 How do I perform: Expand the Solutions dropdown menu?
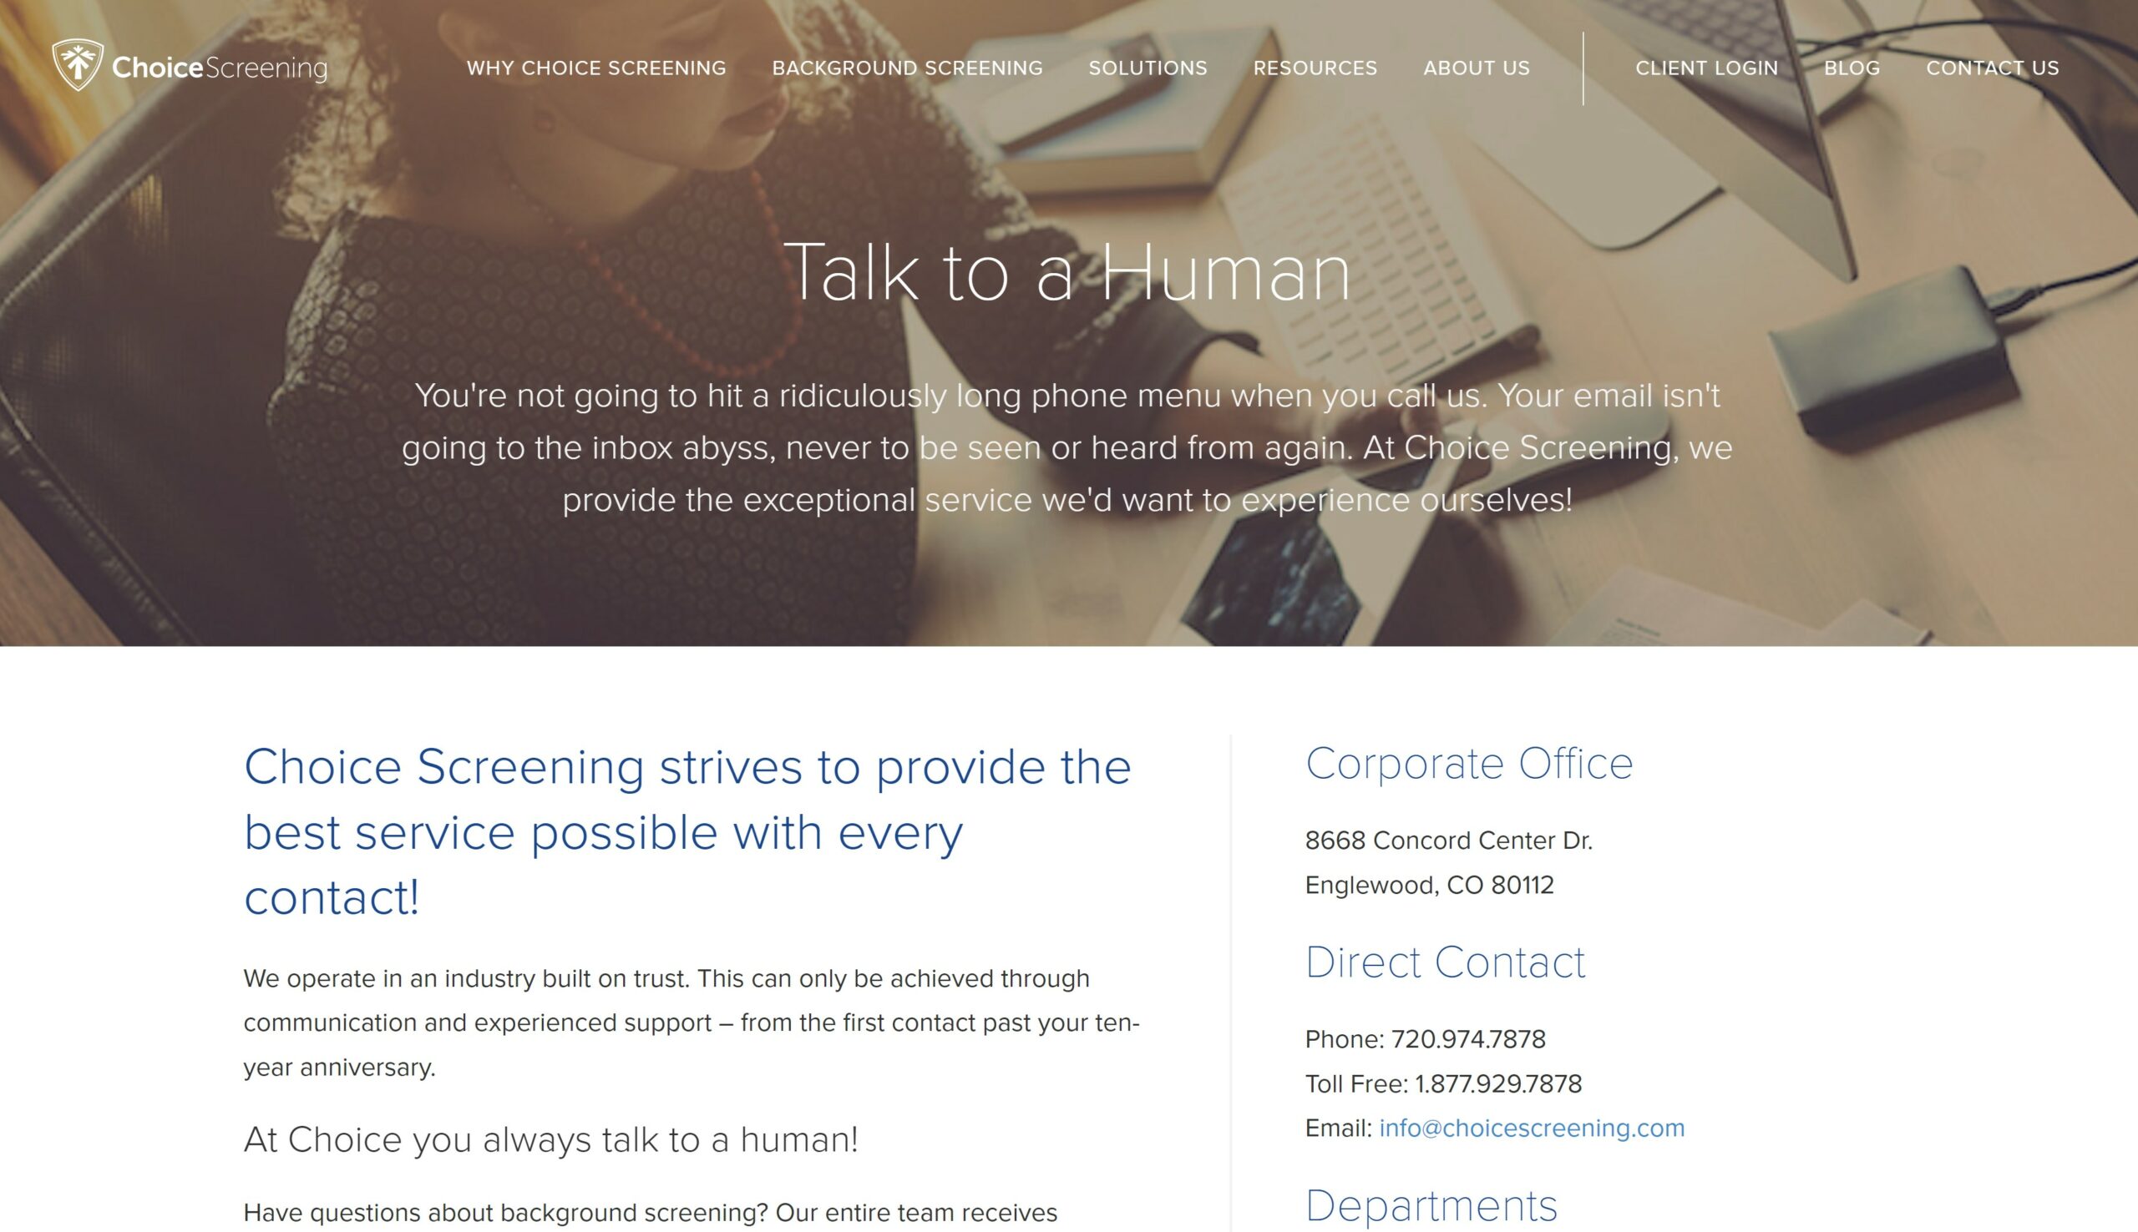(x=1147, y=68)
